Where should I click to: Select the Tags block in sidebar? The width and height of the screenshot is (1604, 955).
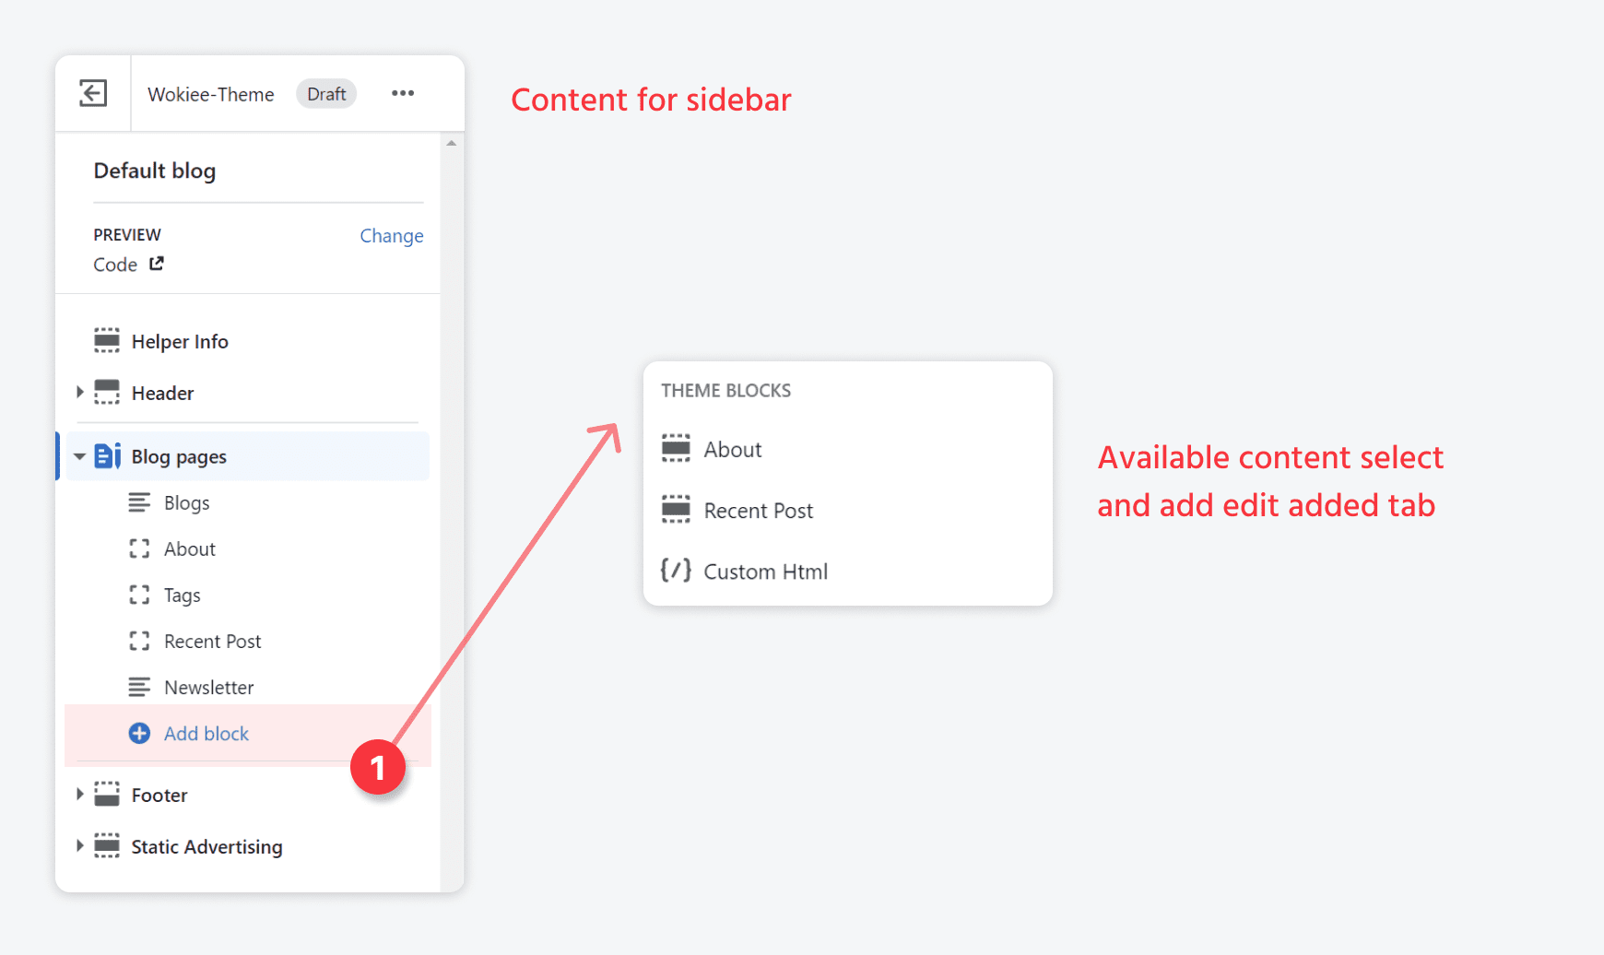182,595
